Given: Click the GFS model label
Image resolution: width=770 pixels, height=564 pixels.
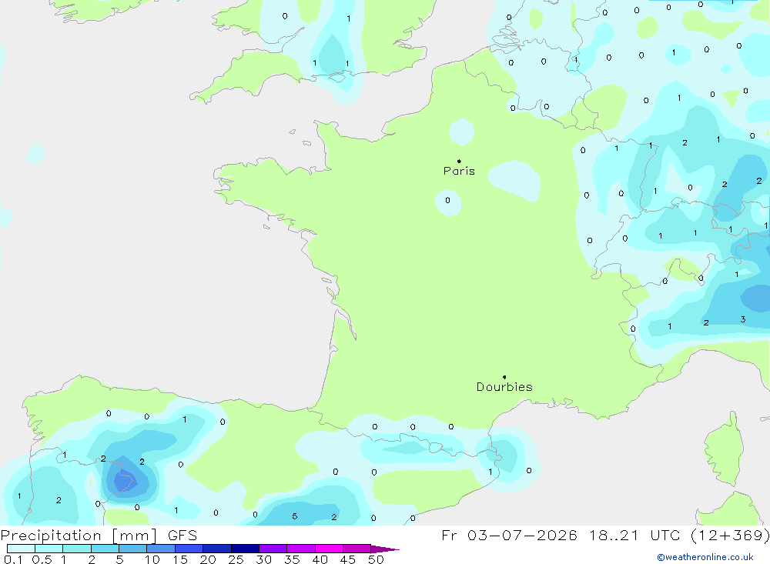Looking at the screenshot, I should pos(182,536).
